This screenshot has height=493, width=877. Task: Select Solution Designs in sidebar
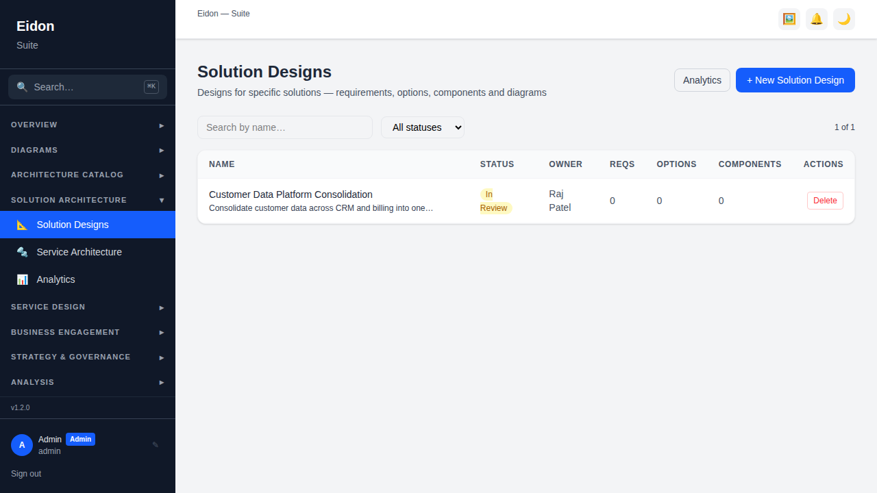88,225
